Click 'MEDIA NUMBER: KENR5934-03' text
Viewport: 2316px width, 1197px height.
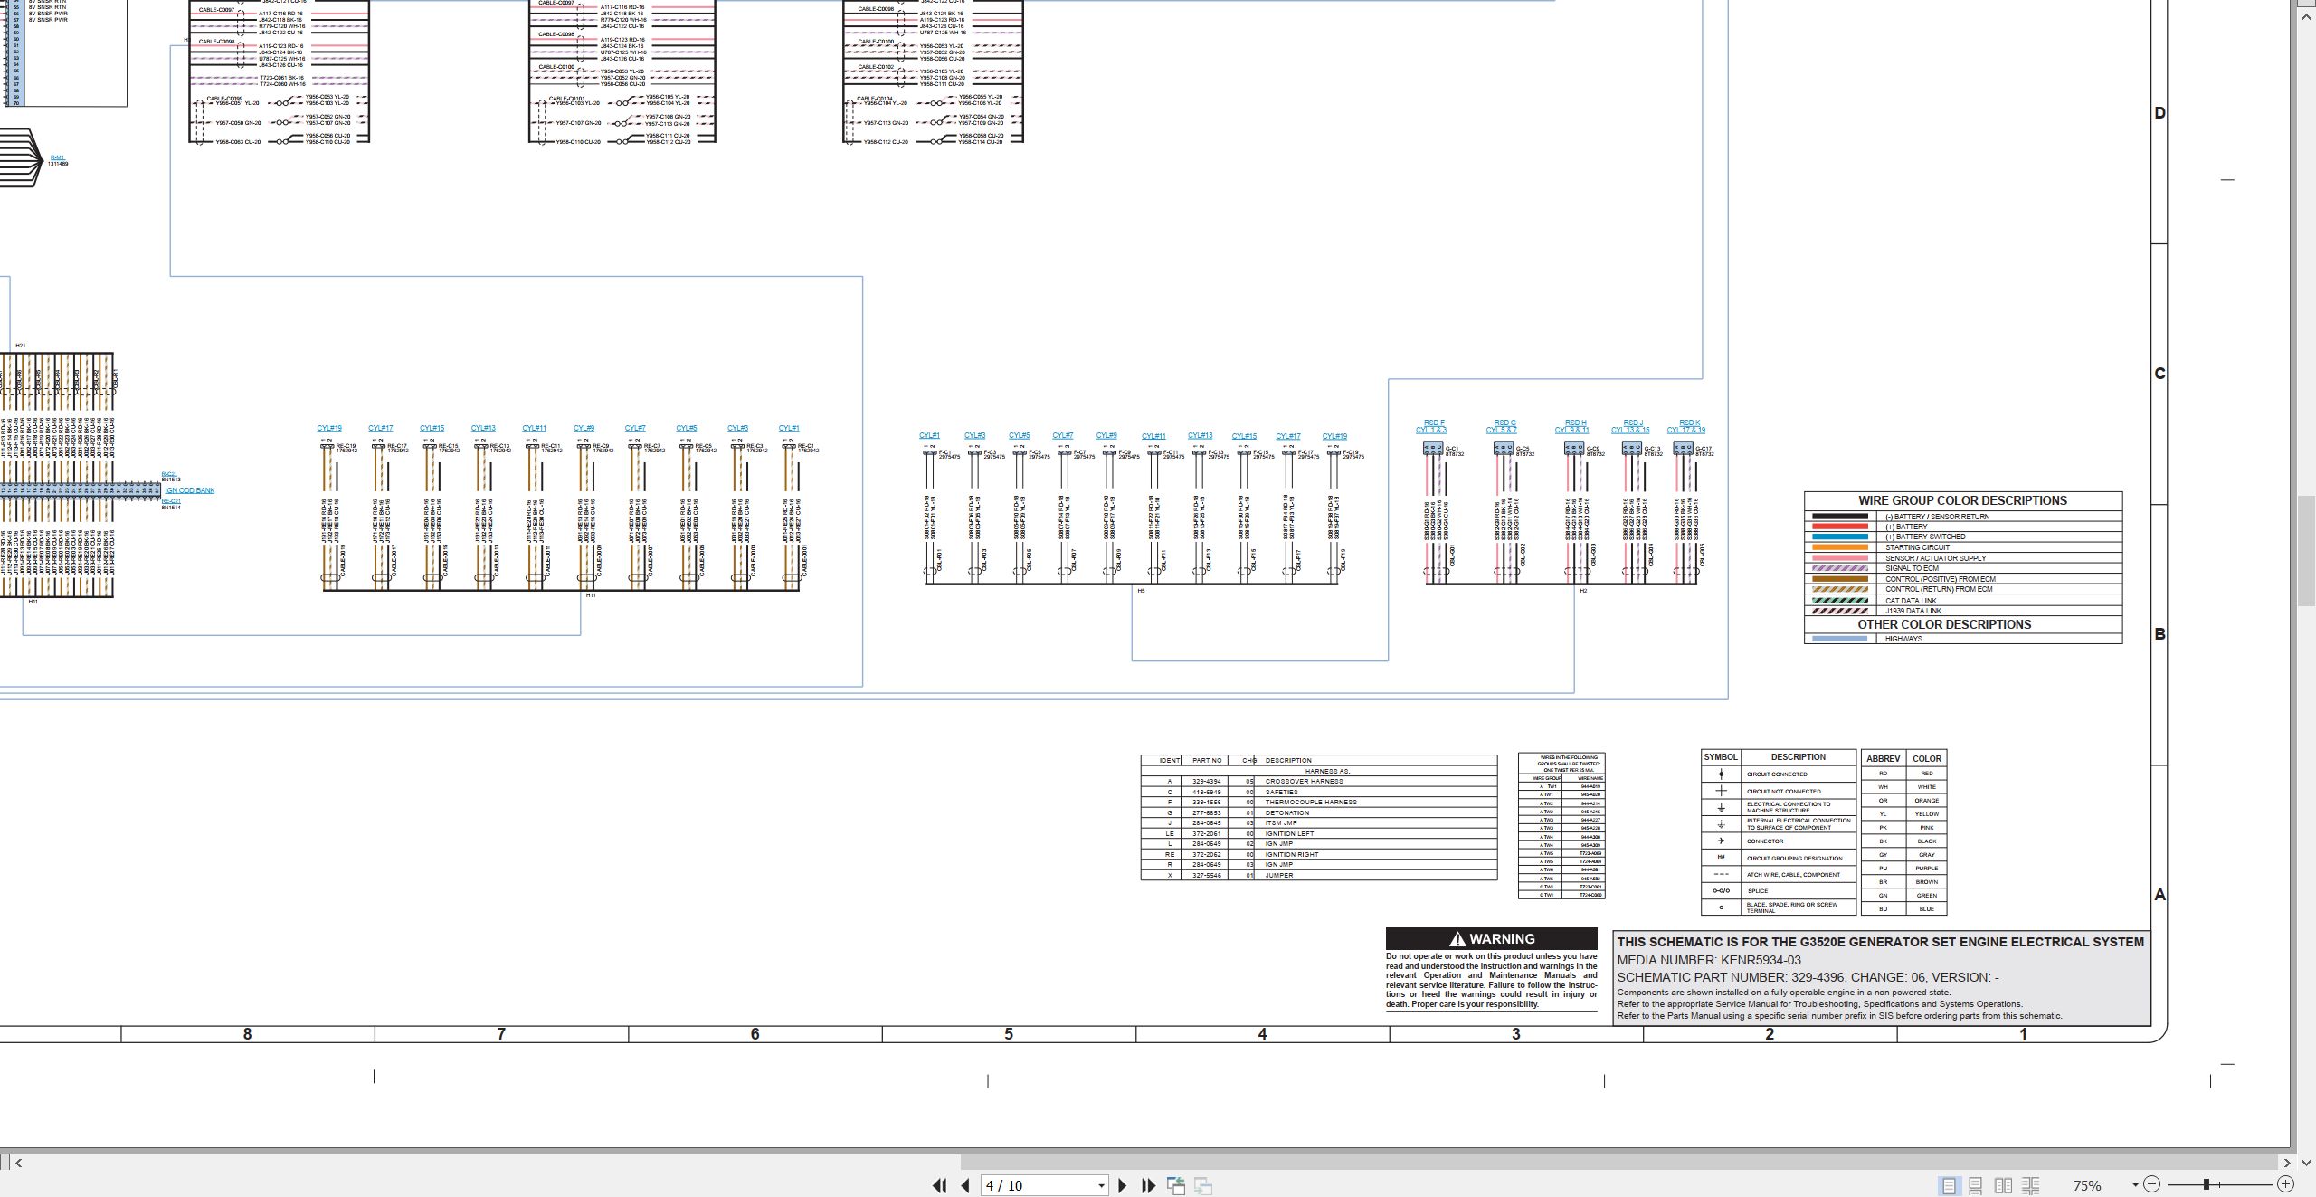1709,961
